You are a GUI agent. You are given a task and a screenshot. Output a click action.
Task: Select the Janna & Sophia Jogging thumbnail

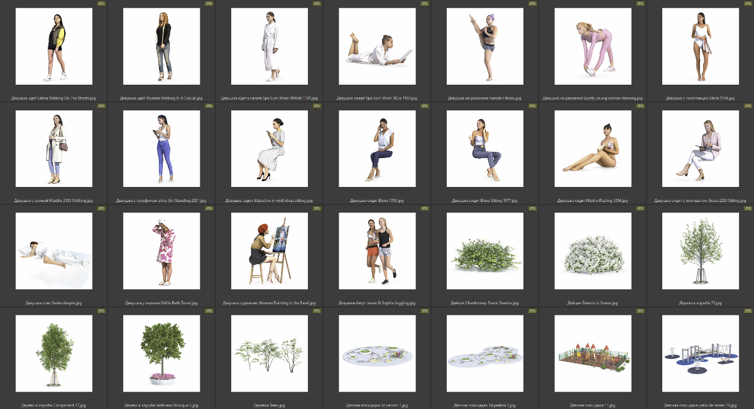(377, 251)
